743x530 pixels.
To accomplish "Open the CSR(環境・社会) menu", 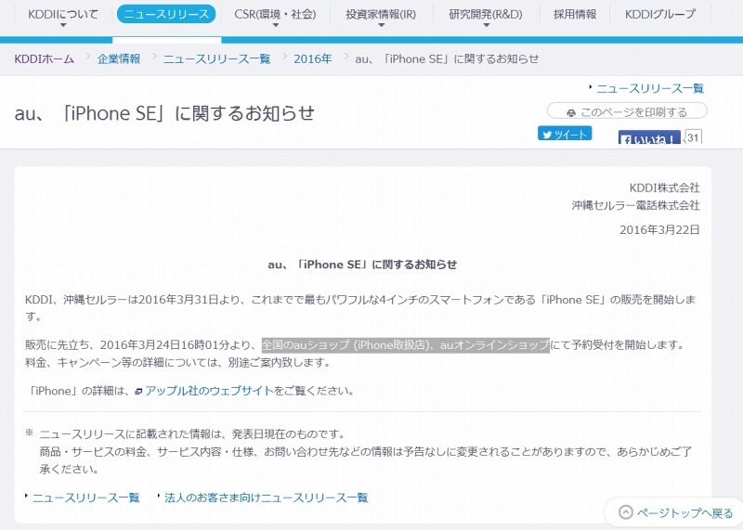I will [275, 14].
